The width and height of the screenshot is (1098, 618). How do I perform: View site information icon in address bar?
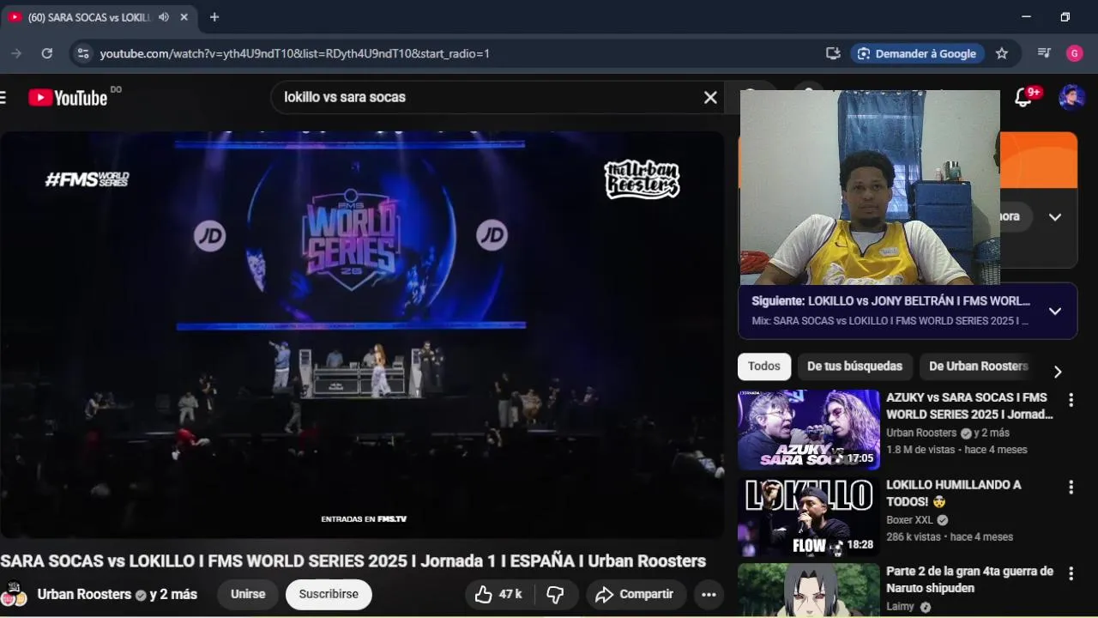82,53
